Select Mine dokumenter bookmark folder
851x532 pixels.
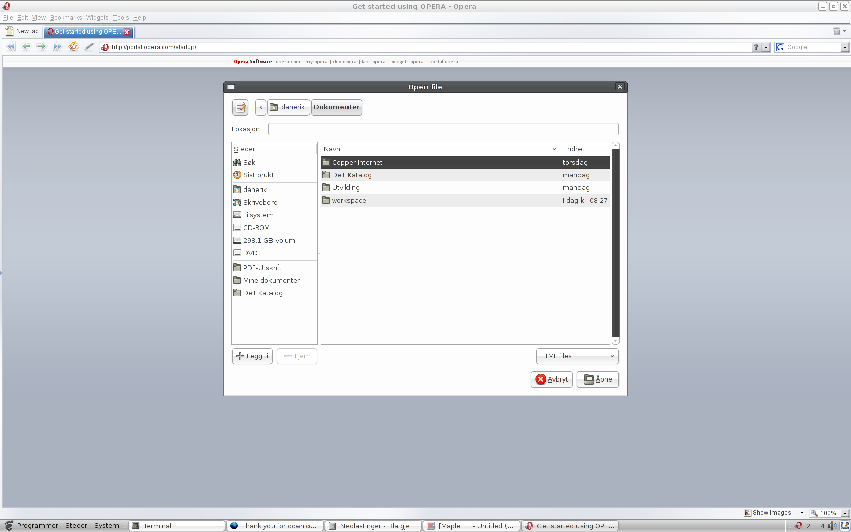(x=274, y=280)
